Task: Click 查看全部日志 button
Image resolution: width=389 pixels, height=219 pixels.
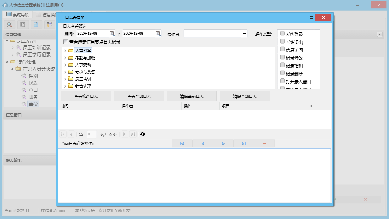Action: (x=139, y=96)
